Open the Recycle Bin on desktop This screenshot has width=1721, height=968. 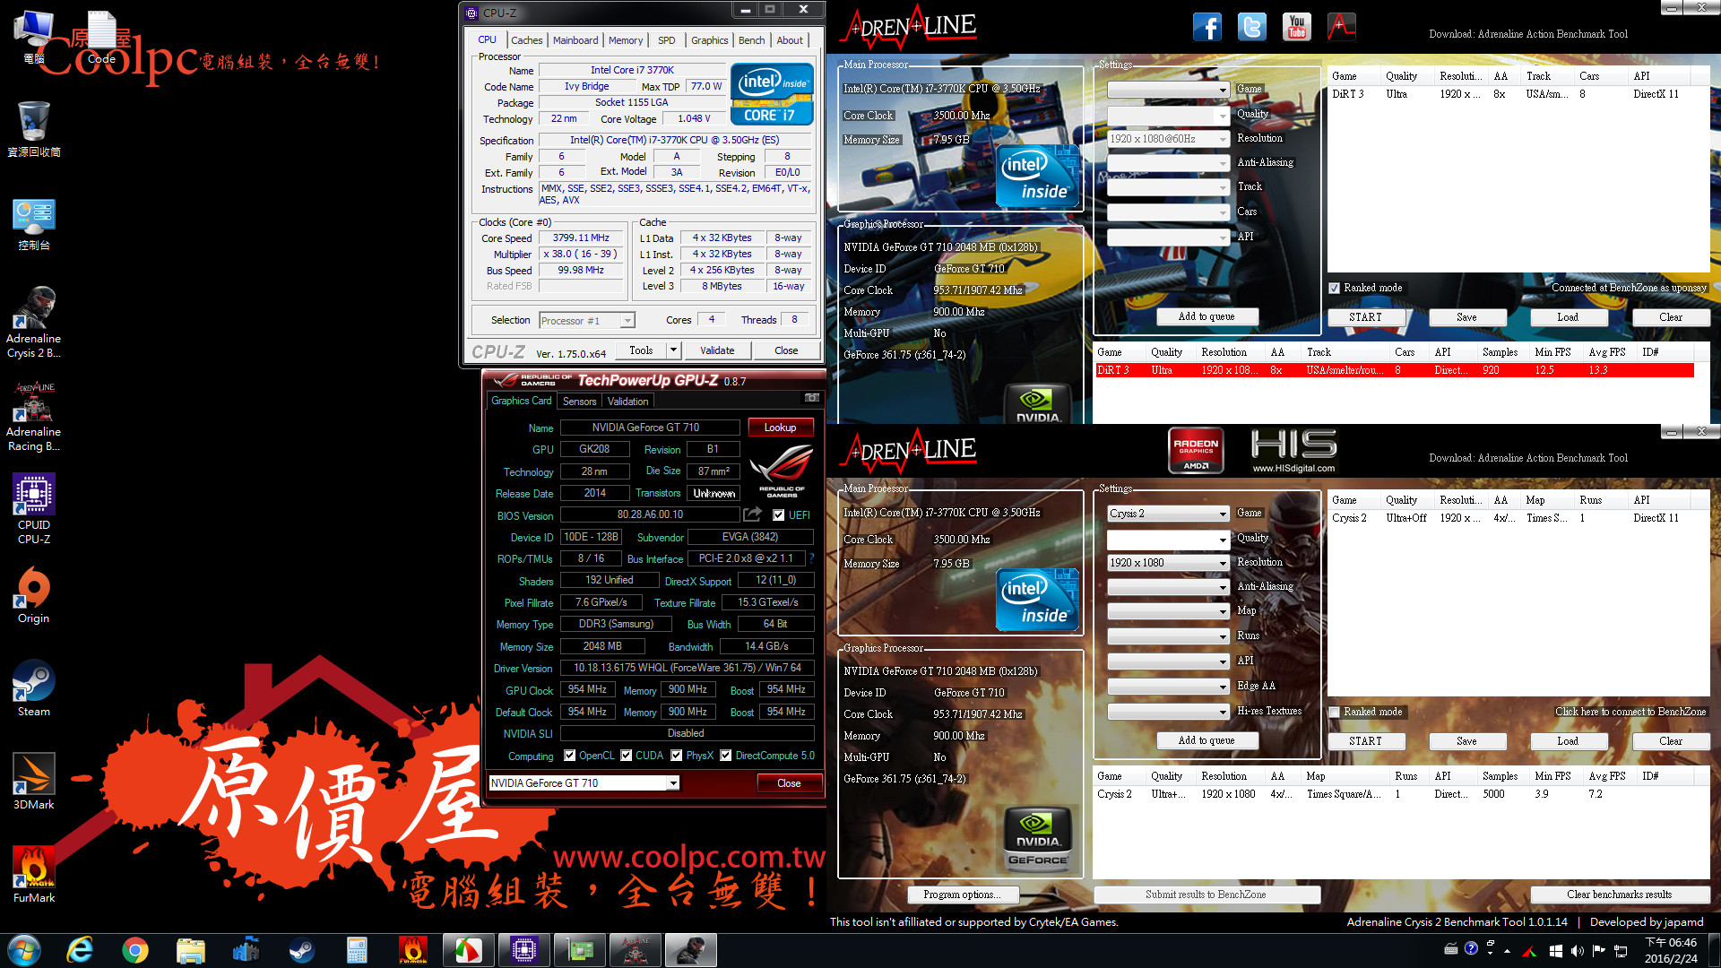click(34, 129)
